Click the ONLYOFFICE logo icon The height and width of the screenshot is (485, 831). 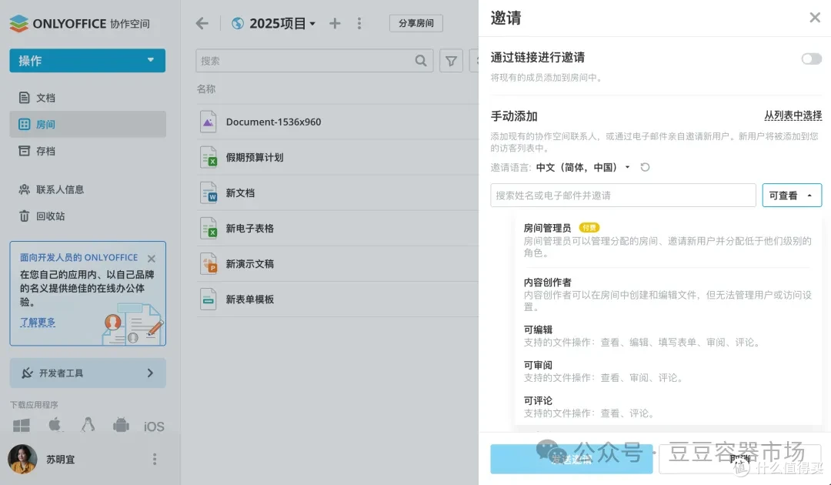tap(19, 23)
